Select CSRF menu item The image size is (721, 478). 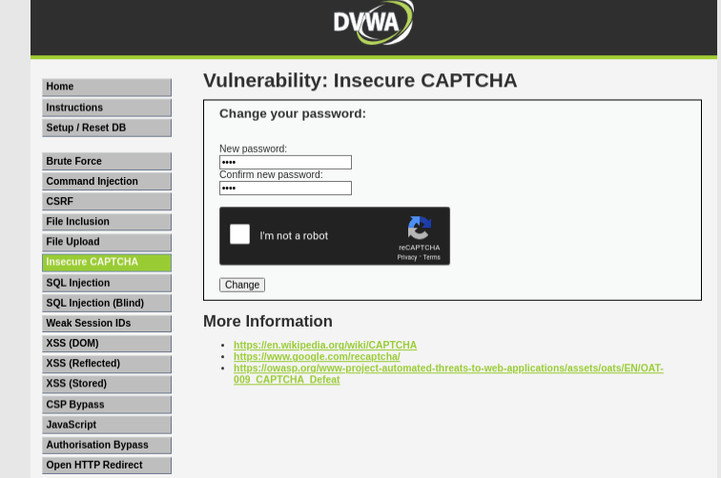point(107,202)
